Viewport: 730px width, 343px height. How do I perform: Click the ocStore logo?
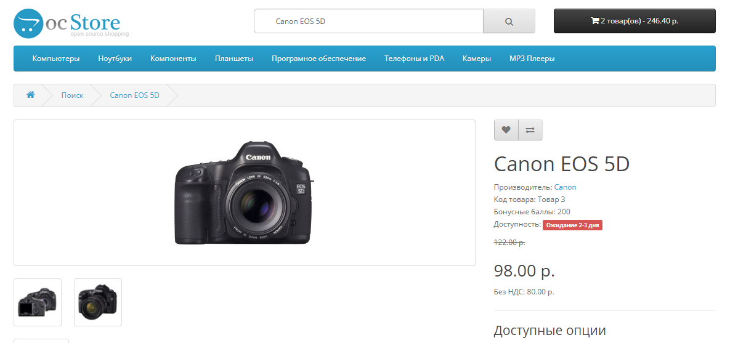pyautogui.click(x=71, y=23)
